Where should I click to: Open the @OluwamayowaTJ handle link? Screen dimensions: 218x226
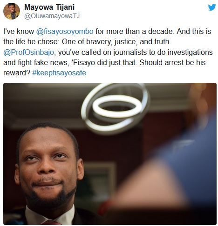click(52, 16)
